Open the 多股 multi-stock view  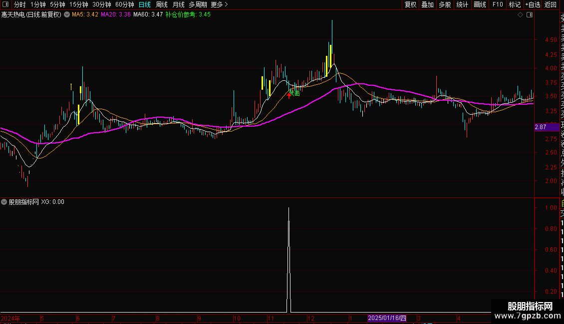click(445, 4)
